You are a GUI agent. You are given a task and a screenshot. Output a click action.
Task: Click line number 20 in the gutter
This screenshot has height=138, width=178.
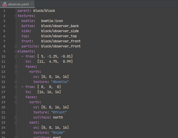click(3, 107)
